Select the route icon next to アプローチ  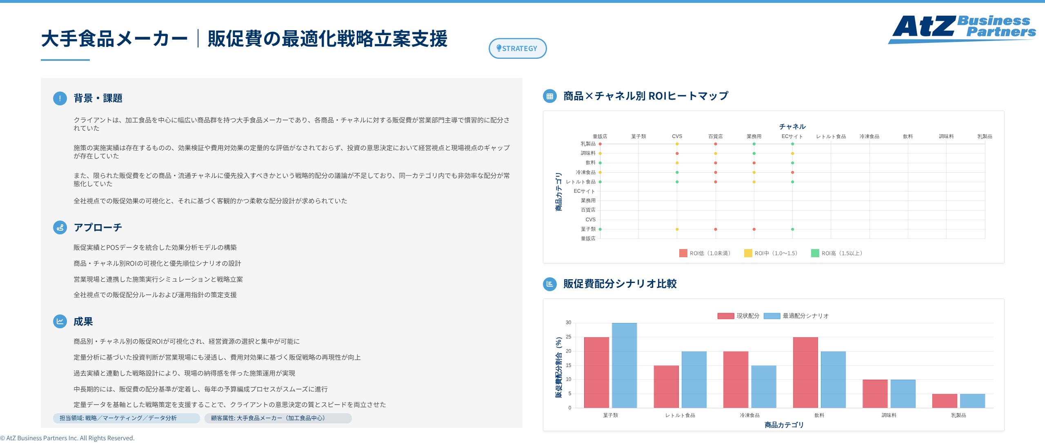(x=60, y=228)
